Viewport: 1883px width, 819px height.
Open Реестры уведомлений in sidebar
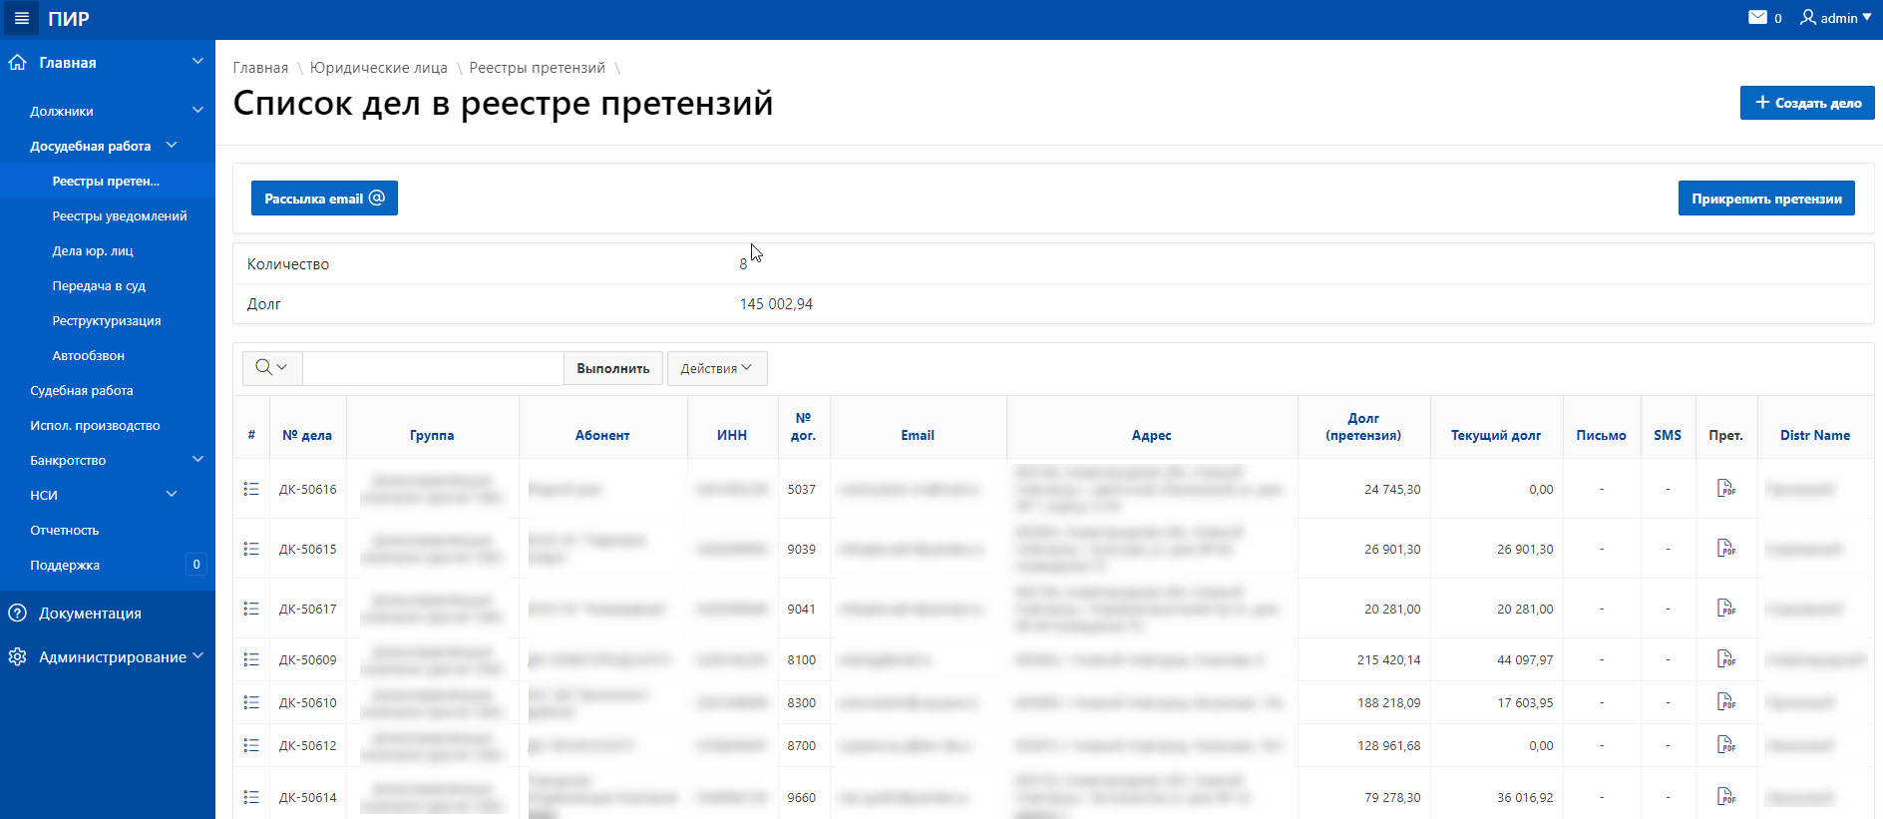click(120, 215)
